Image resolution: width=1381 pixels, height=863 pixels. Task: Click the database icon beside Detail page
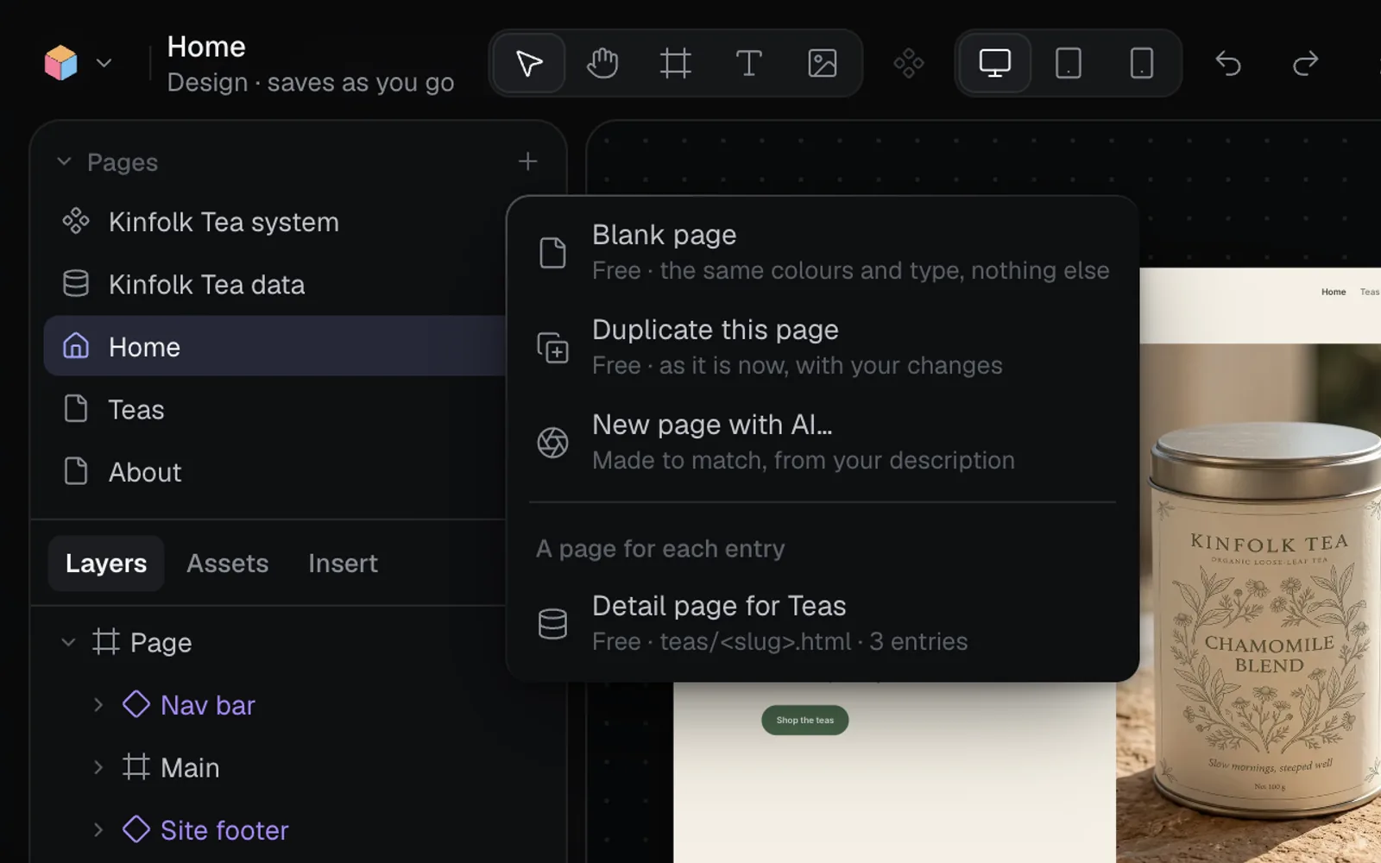coord(552,624)
